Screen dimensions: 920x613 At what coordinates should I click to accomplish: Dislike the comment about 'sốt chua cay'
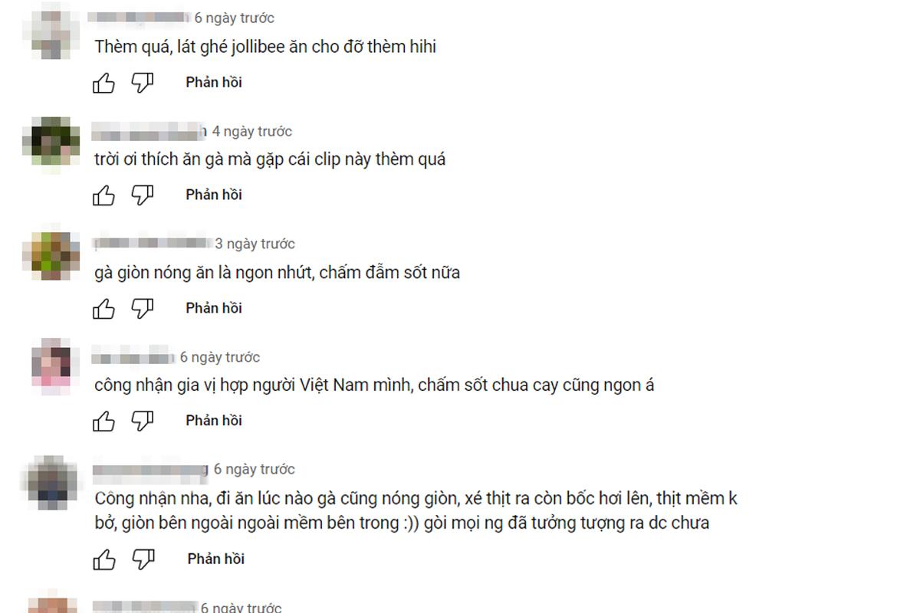142,421
